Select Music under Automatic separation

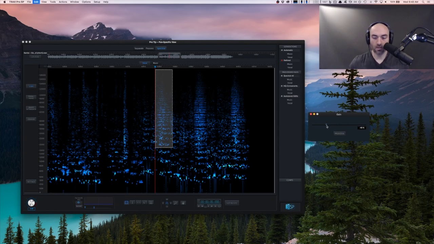pos(290,54)
